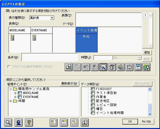Click the MODELNAME column header in 表側

[20, 30]
